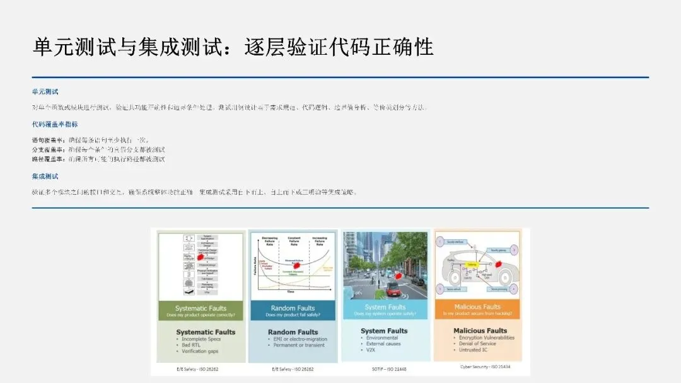Click E/E Safety caption under Random Faults
Image resolution: width=681 pixels, height=383 pixels.
click(x=293, y=369)
